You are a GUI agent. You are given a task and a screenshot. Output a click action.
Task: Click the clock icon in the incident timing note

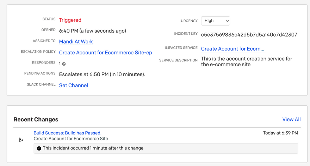click(x=39, y=148)
